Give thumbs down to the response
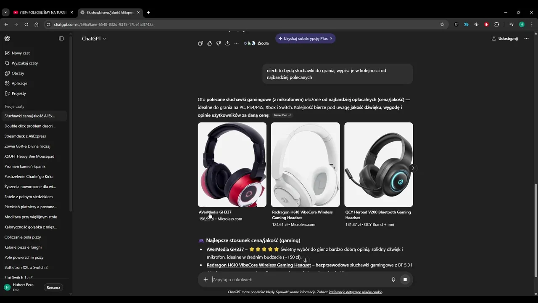Viewport: 538px width, 303px height. click(x=219, y=43)
